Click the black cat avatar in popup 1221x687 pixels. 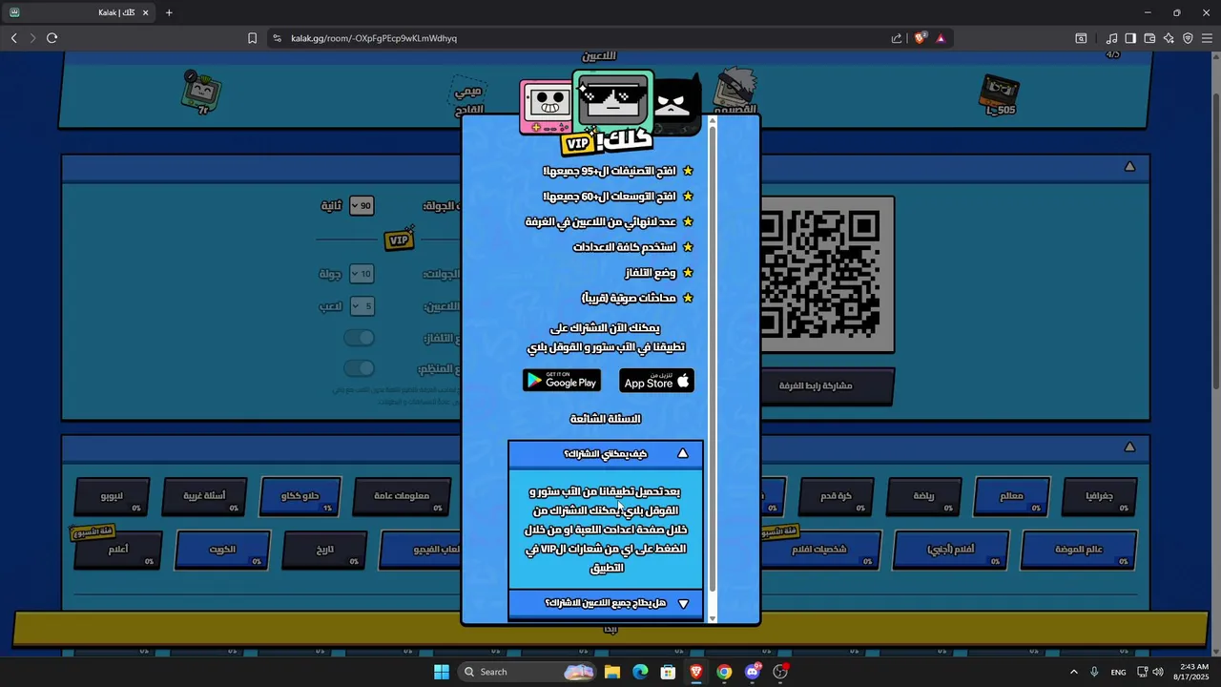(675, 105)
